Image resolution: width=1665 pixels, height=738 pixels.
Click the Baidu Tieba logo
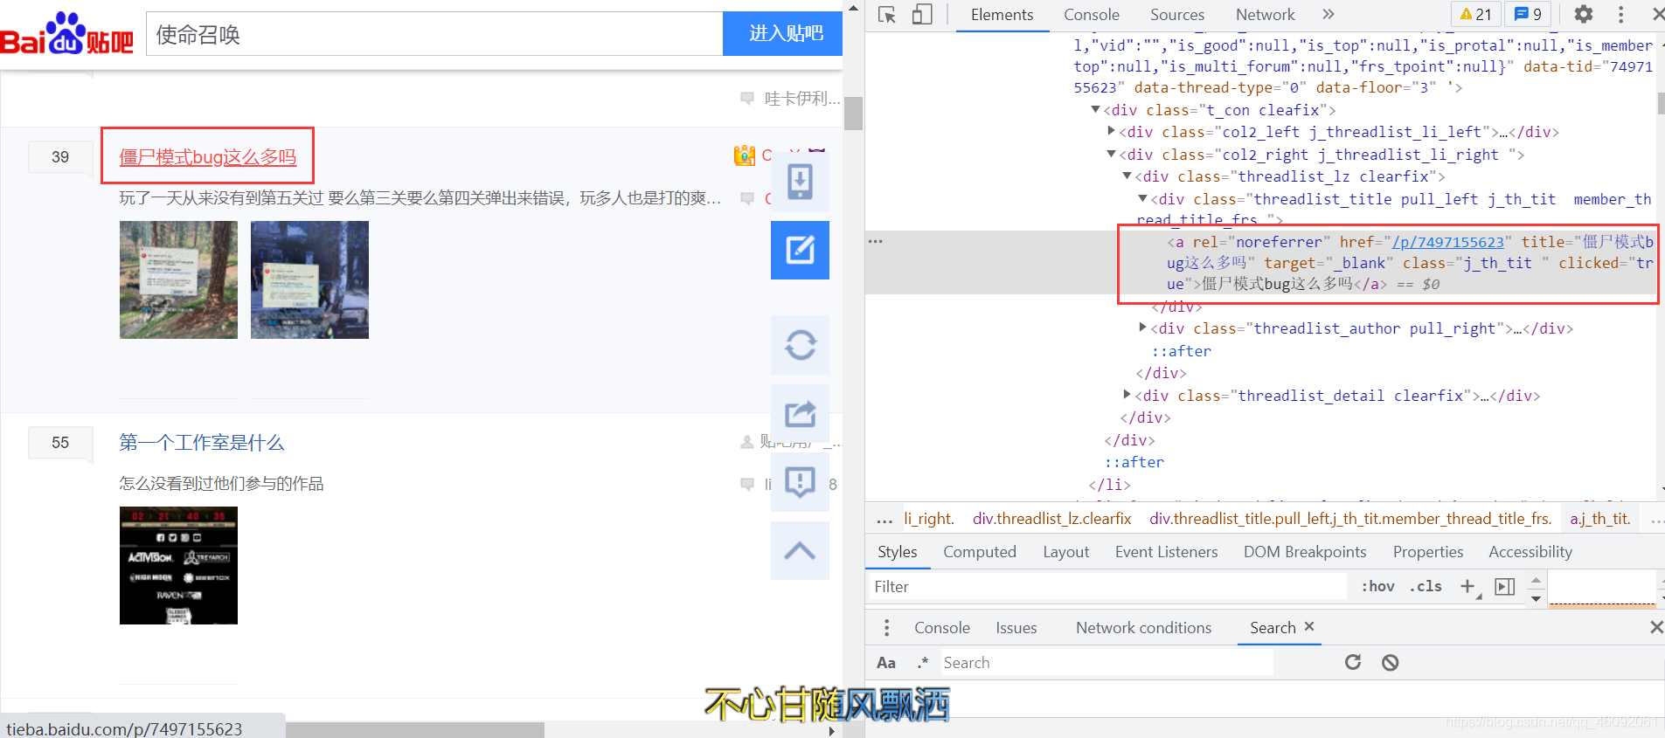(x=66, y=34)
